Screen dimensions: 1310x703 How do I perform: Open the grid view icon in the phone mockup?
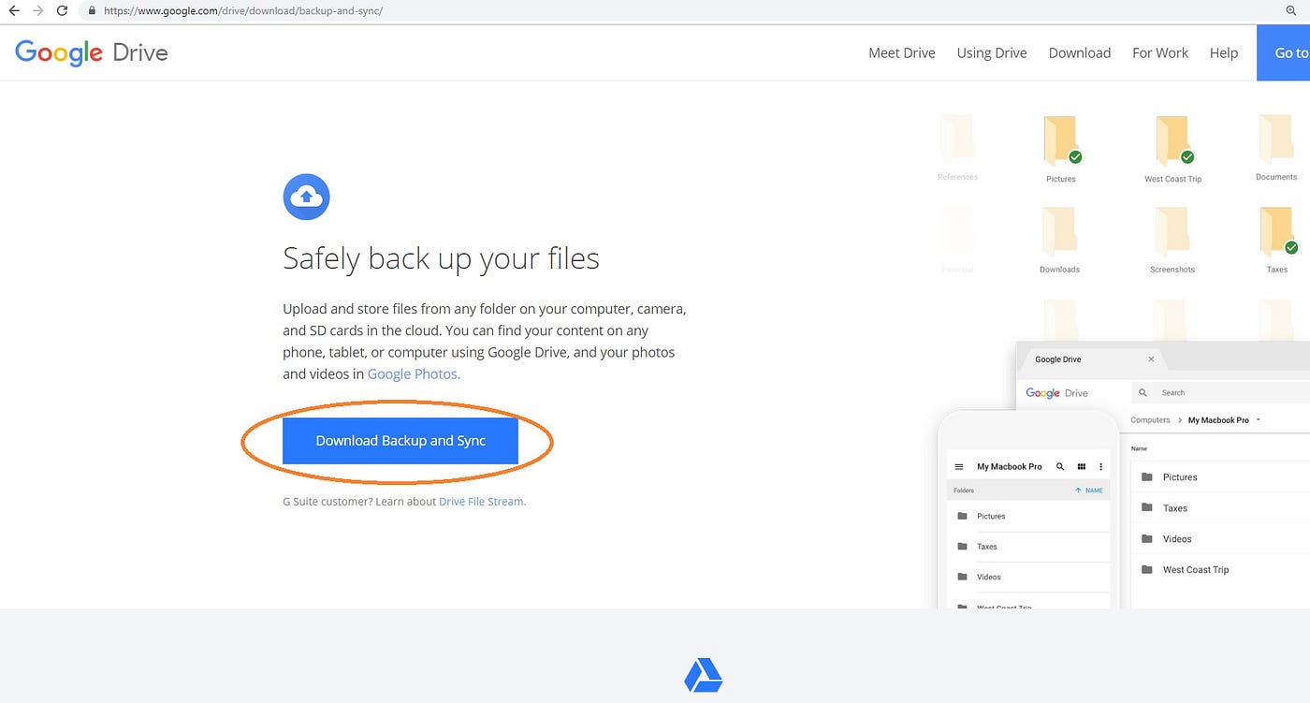(x=1081, y=465)
